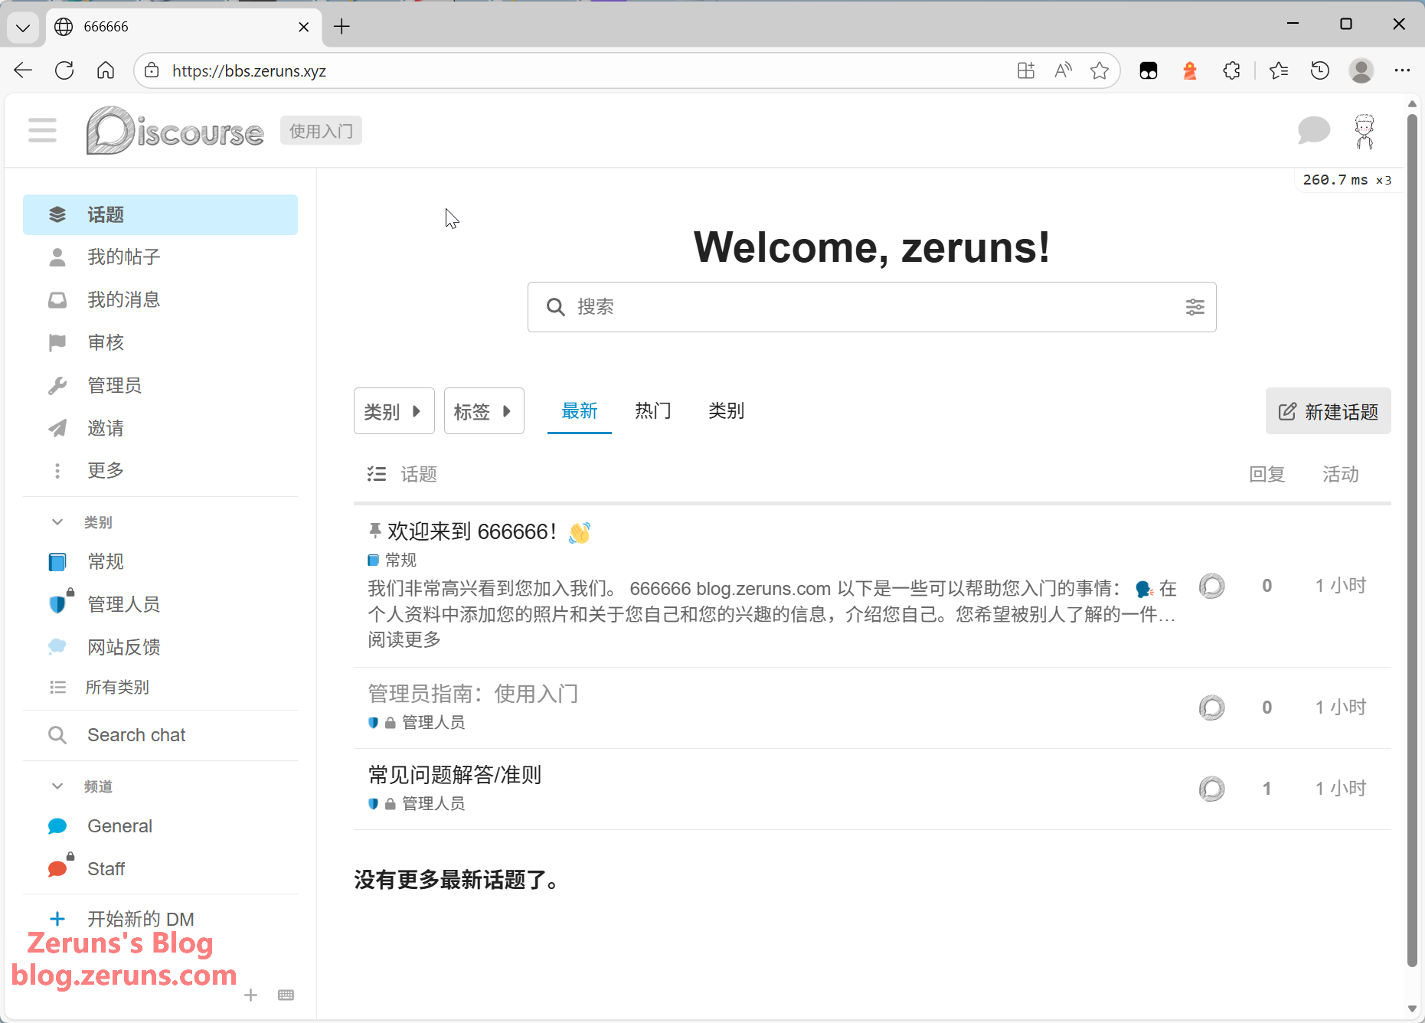Click the keyboard shortcuts icon in sidebar
This screenshot has height=1023, width=1425.
click(286, 995)
